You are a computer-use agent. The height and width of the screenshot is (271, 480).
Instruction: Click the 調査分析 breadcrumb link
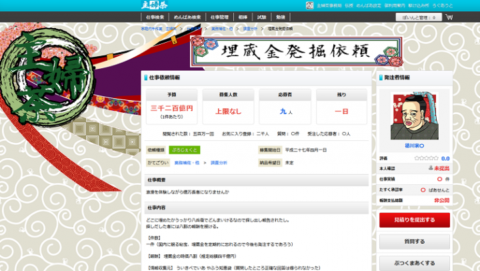point(250,29)
